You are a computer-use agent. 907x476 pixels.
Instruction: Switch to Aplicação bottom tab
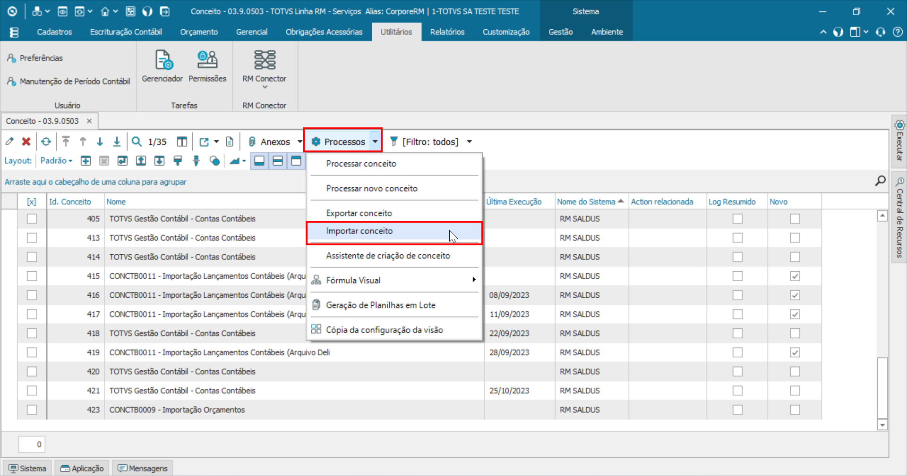pyautogui.click(x=82, y=468)
